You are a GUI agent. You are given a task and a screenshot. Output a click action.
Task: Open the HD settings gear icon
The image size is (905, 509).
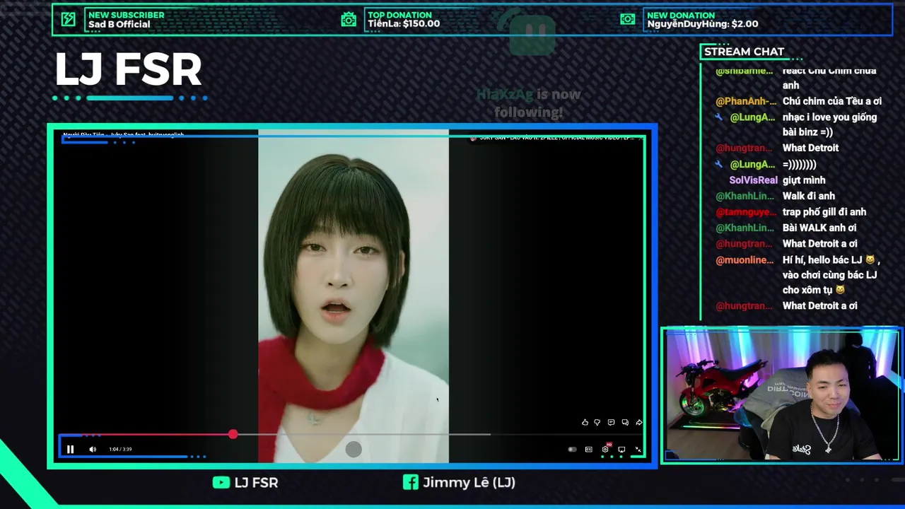click(605, 449)
